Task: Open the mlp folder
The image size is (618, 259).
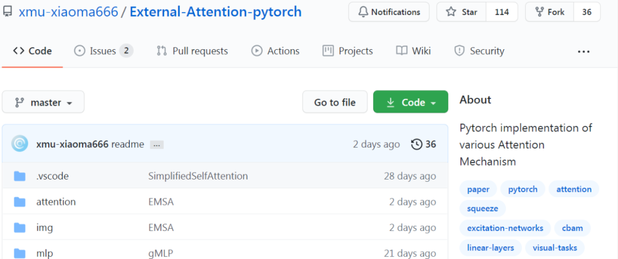Action: (x=45, y=253)
